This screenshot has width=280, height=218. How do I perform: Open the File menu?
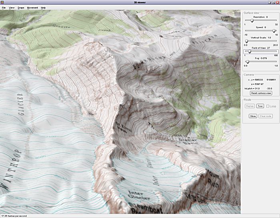(x=4, y=8)
